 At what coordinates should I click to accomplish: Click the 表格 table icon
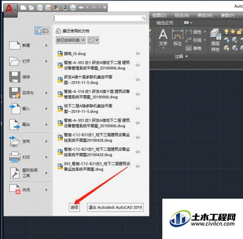tap(189, 48)
